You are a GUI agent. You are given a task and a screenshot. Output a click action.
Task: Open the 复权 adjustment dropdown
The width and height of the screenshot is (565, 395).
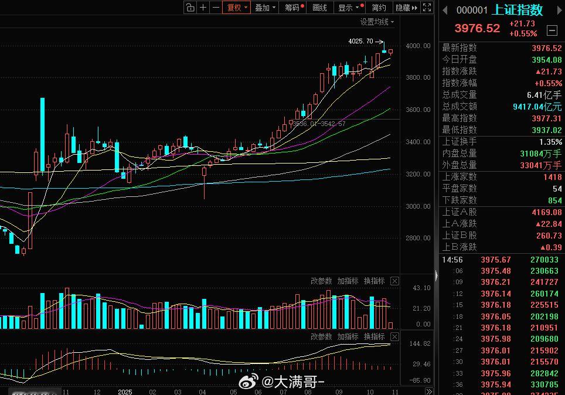[x=236, y=8]
